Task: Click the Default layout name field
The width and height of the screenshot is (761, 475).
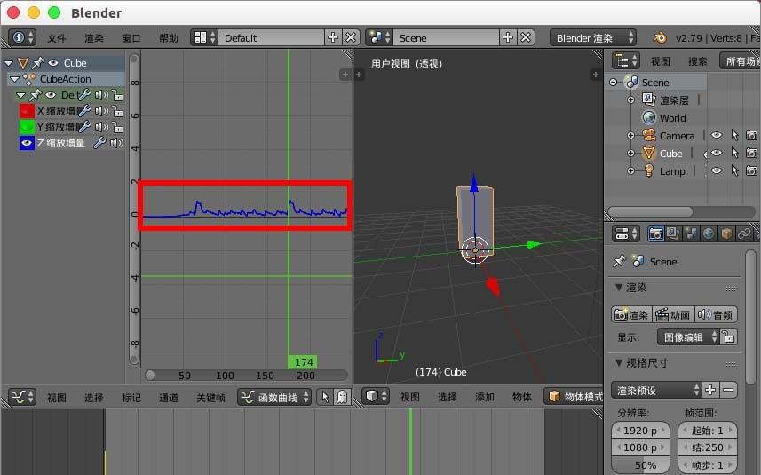Action: point(272,37)
